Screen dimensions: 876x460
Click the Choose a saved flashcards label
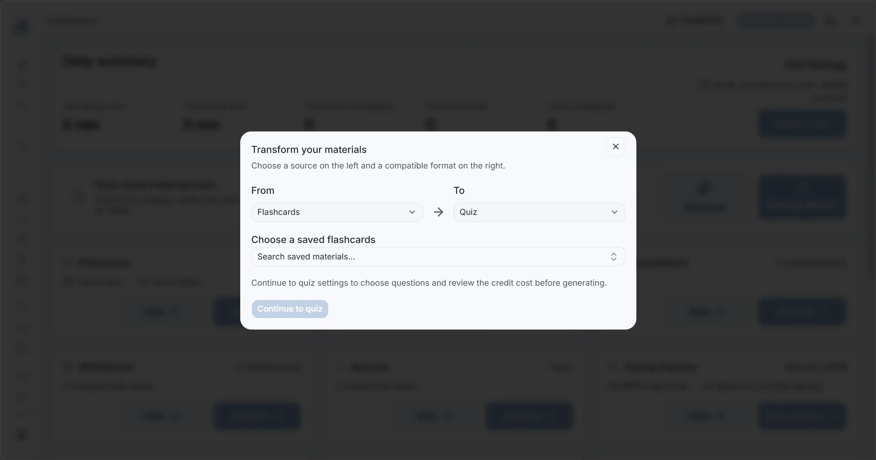(313, 240)
